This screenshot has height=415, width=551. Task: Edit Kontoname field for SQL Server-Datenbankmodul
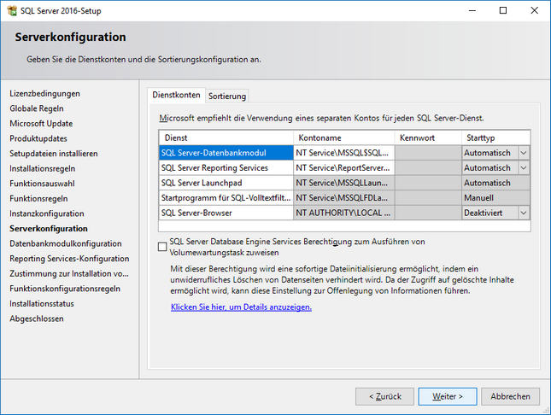[x=343, y=153]
